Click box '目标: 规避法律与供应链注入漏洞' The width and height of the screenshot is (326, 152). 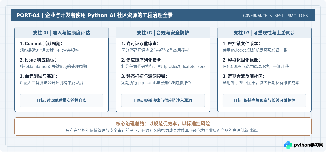click(x=163, y=100)
